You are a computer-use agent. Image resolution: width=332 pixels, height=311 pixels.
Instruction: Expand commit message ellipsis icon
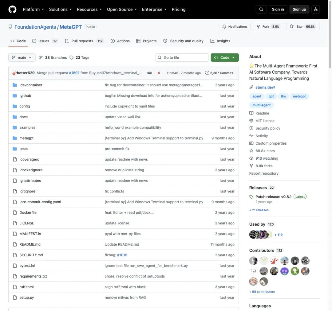149,73
